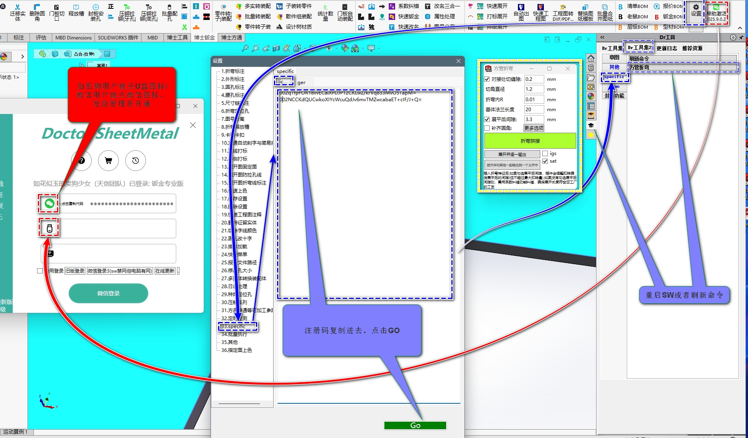Select the 删除圆角 tool
This screenshot has width=748, height=438.
tap(37, 12)
